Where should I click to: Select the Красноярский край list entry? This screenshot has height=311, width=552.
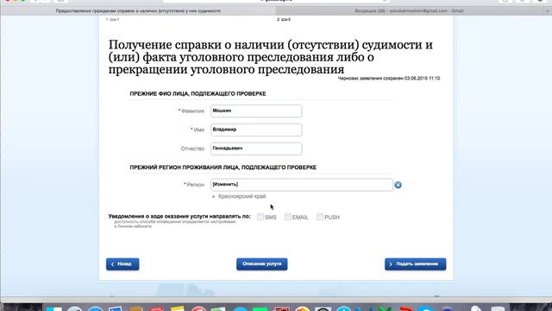pyautogui.click(x=241, y=196)
